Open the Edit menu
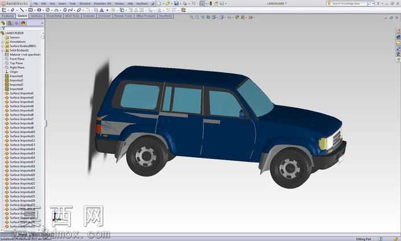The width and height of the screenshot is (401, 241). pos(44,3)
